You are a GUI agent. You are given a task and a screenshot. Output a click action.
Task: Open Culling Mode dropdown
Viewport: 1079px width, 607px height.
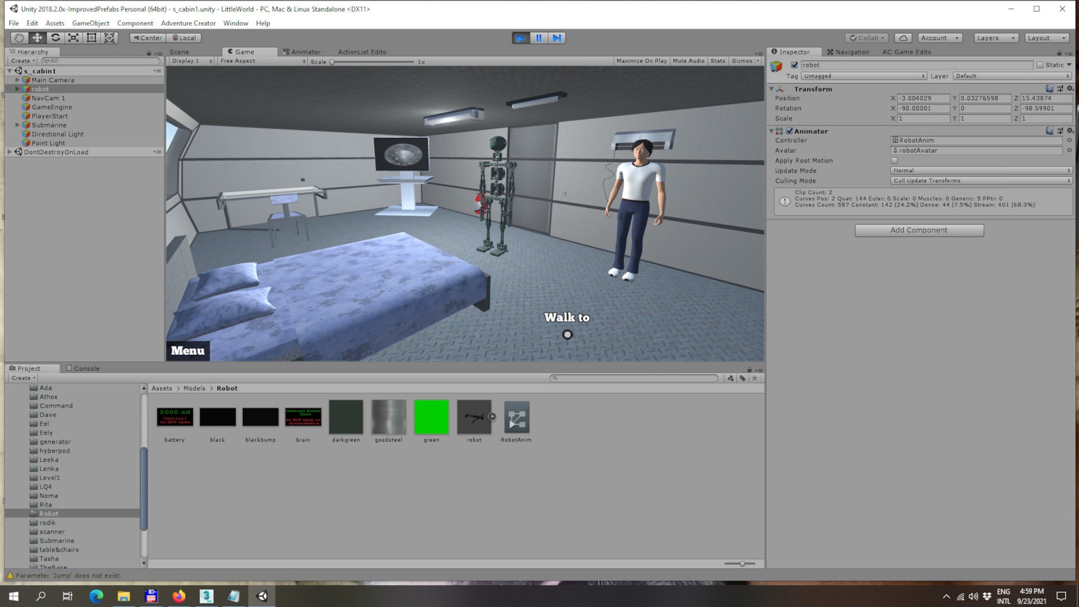tap(981, 180)
